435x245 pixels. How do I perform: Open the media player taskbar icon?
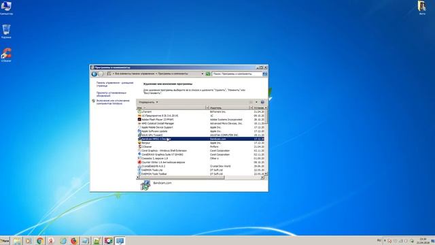tap(29, 241)
